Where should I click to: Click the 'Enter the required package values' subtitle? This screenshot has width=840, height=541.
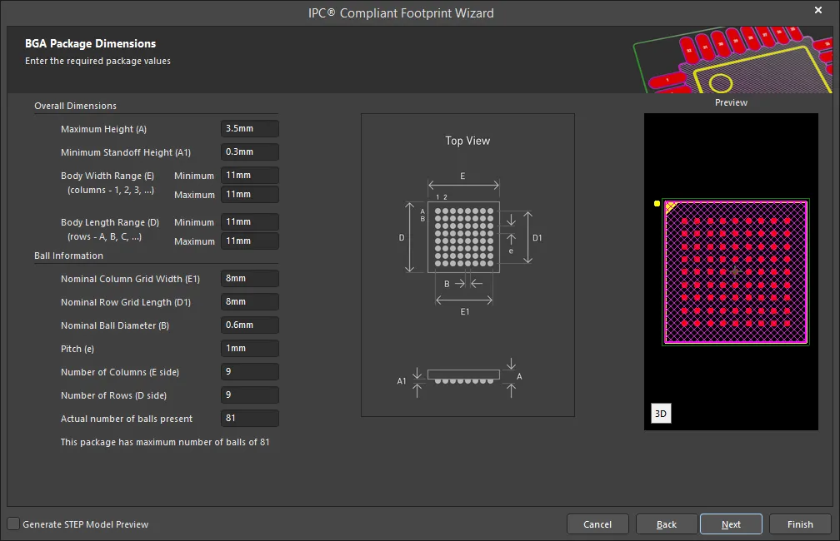[x=98, y=61]
